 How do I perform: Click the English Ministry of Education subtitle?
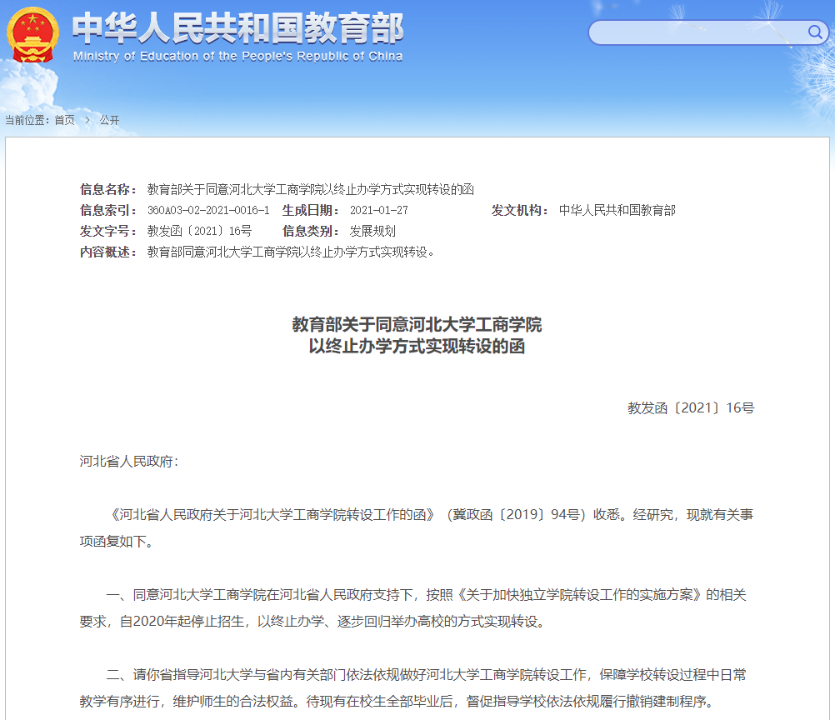(x=237, y=57)
